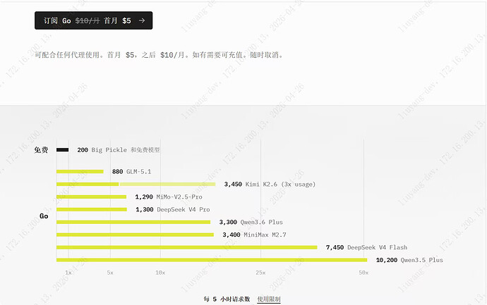The width and height of the screenshot is (487, 305).
Task: Click the 每 5 小时请求数 caption
Action: tap(227, 299)
